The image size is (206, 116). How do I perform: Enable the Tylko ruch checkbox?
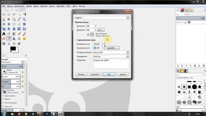[3, 107]
